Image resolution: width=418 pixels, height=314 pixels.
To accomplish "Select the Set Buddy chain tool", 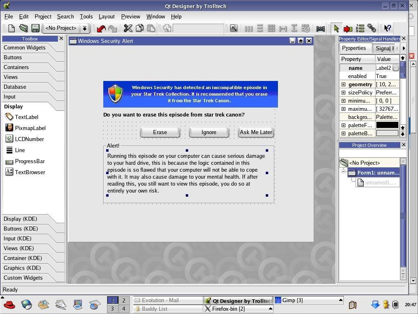I will [371, 28].
